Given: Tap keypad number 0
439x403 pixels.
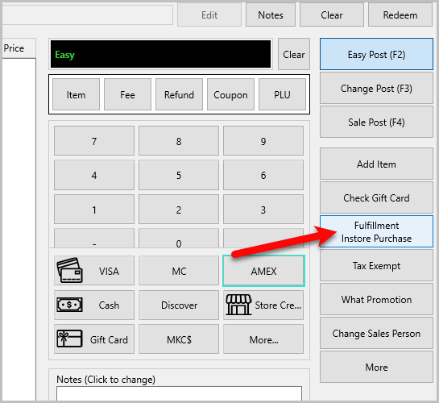Looking at the screenshot, I should pyautogui.click(x=179, y=239).
